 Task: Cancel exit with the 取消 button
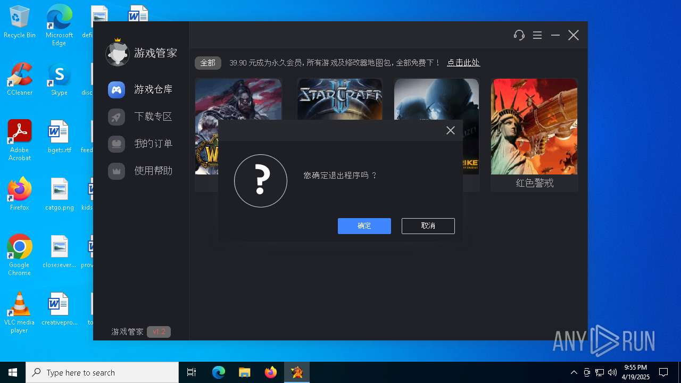tap(428, 226)
